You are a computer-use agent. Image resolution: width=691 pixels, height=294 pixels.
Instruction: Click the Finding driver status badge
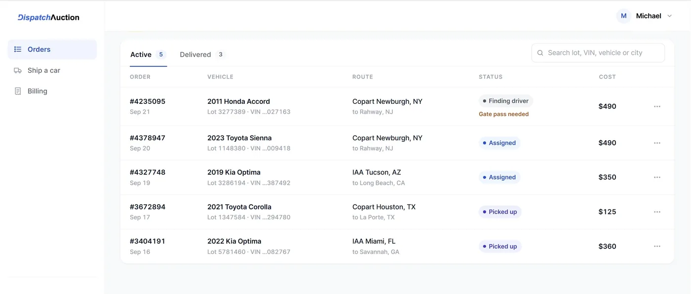tap(506, 101)
